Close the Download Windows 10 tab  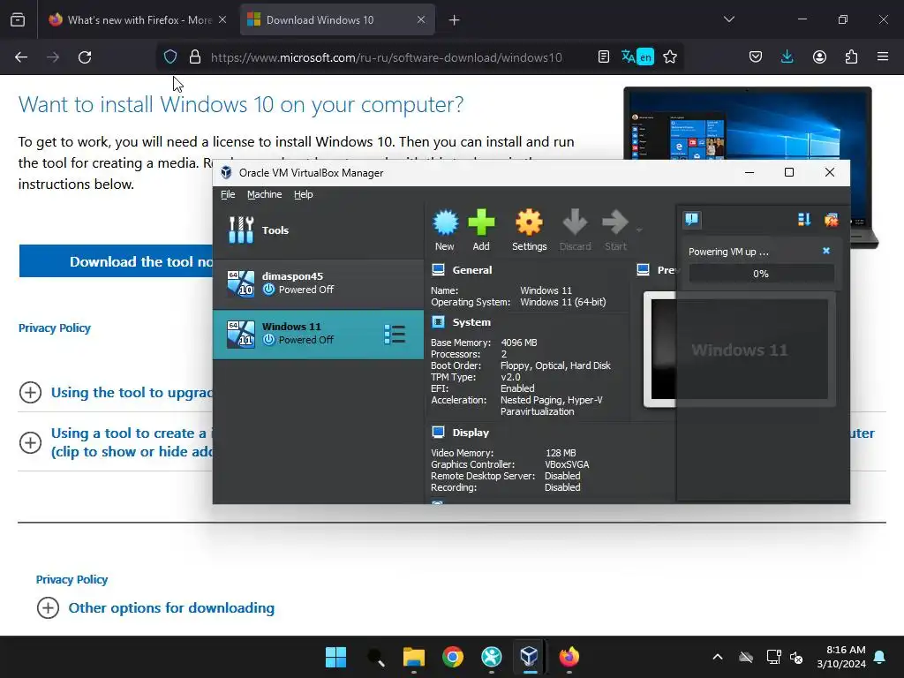tap(421, 19)
